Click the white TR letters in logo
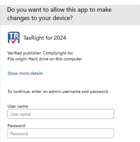Screen dimensions: 140x142 pyautogui.click(x=13, y=36)
